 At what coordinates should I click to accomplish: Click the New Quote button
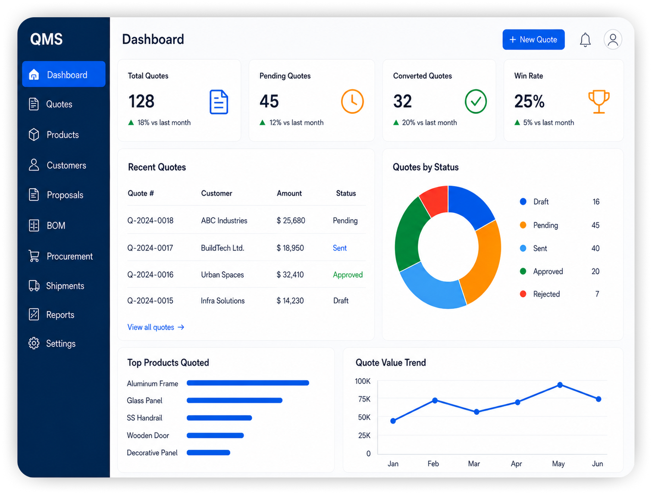(x=533, y=40)
